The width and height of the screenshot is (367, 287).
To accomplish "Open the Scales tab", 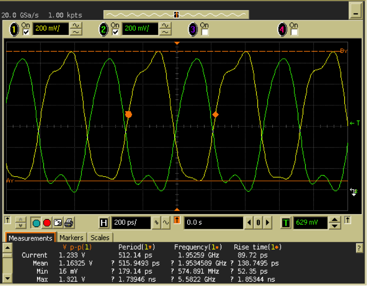I will click(100, 238).
